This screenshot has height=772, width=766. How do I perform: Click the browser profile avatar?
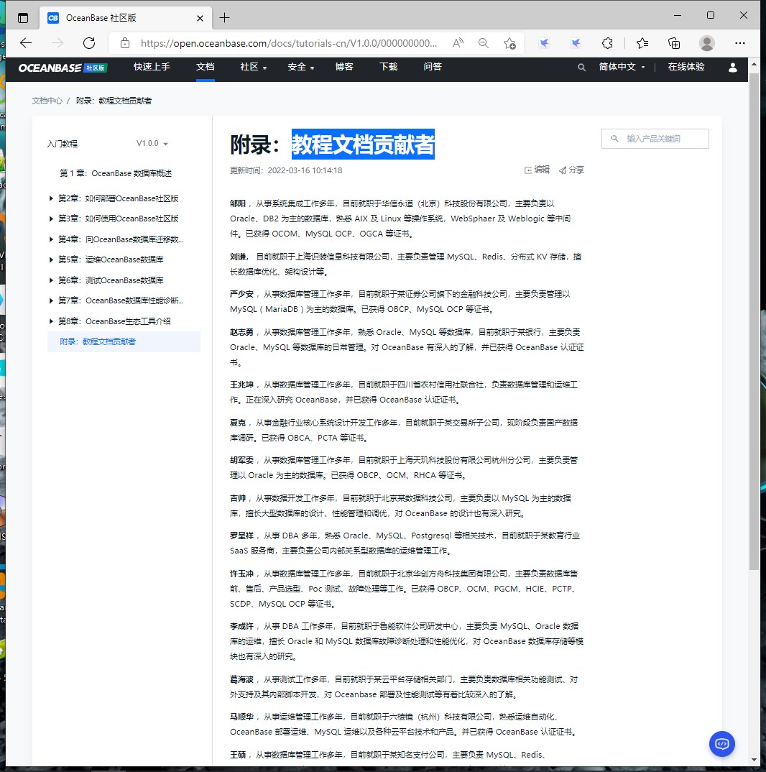click(x=707, y=43)
